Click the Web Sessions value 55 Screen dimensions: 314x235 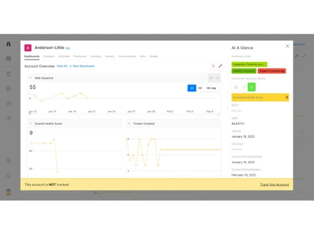tap(33, 87)
